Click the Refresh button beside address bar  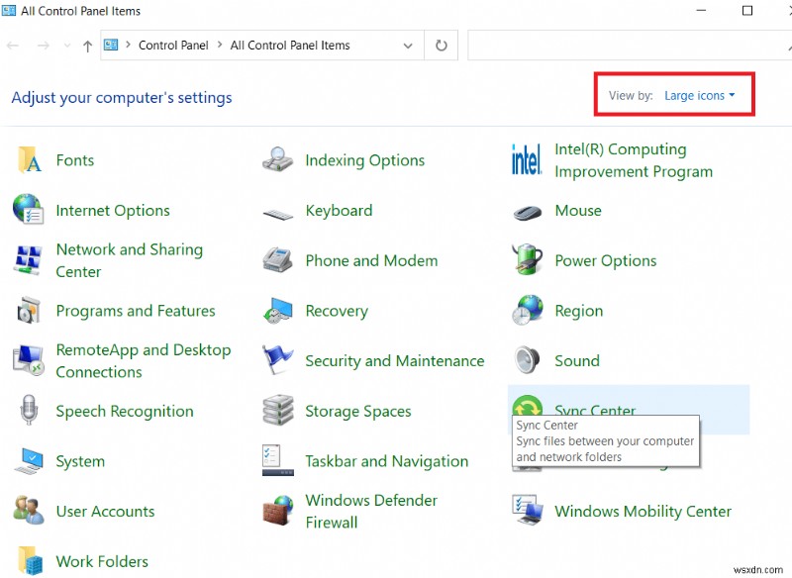pyautogui.click(x=441, y=46)
